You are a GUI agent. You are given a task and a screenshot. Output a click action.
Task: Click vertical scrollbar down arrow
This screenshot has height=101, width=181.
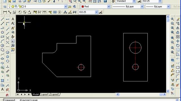pyautogui.click(x=168, y=91)
